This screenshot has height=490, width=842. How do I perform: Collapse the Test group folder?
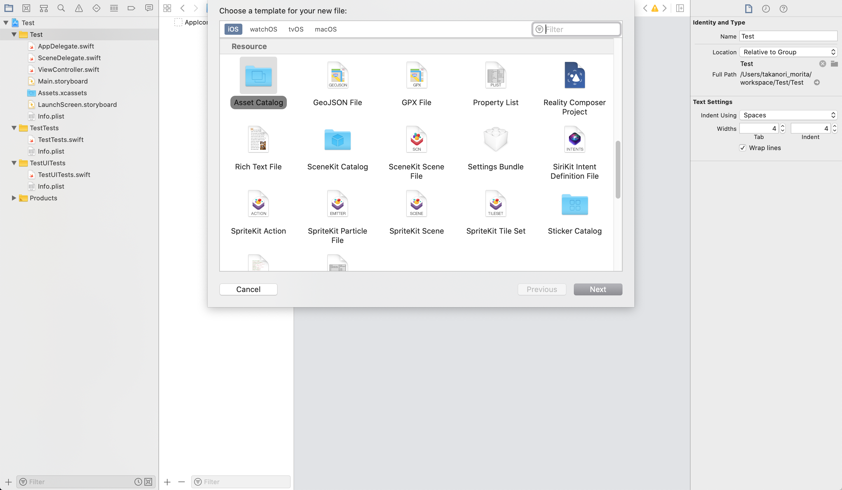point(14,34)
